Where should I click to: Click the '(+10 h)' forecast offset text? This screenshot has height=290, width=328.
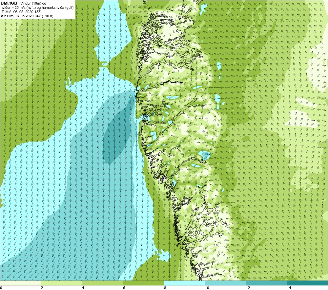pos(48,16)
